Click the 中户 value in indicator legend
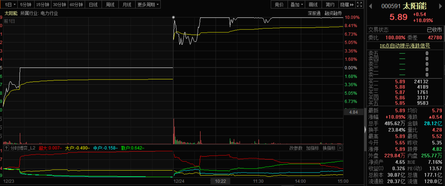Image resolution: width=445 pixels, height=186 pixels. pos(106,148)
